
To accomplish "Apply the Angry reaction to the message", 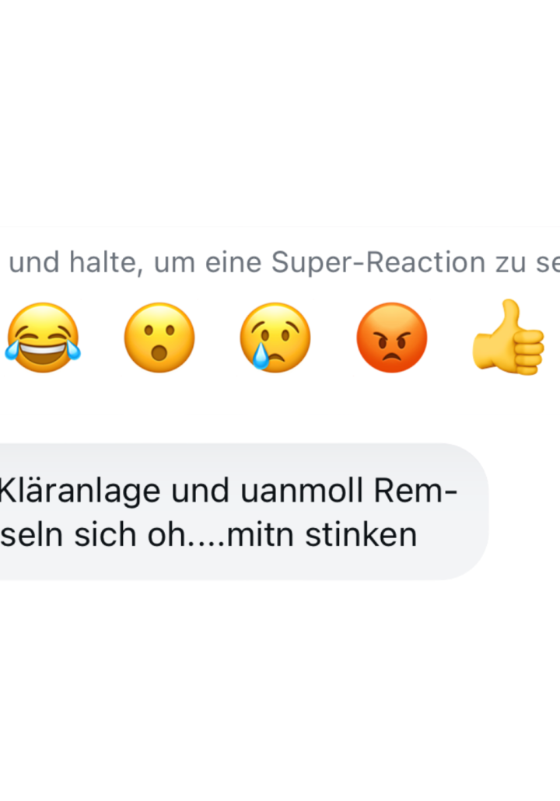I will click(392, 338).
